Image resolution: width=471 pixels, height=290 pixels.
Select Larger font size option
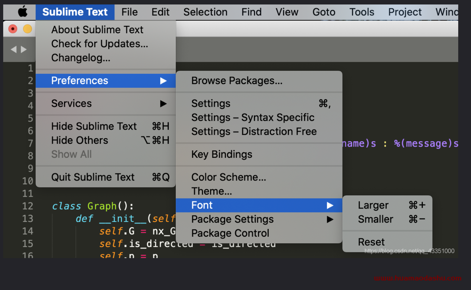click(x=373, y=205)
